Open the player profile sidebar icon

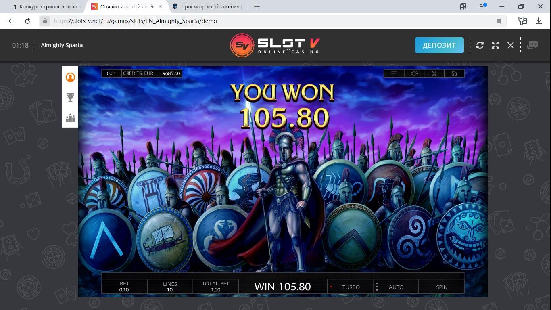(70, 77)
